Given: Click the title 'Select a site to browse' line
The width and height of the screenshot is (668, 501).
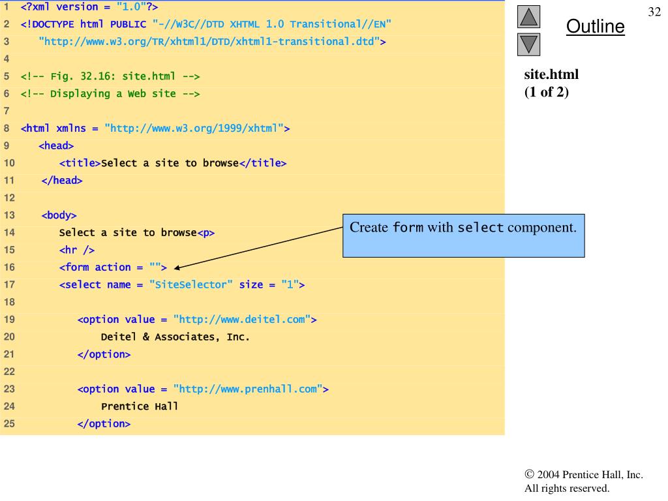Looking at the screenshot, I should [173, 163].
